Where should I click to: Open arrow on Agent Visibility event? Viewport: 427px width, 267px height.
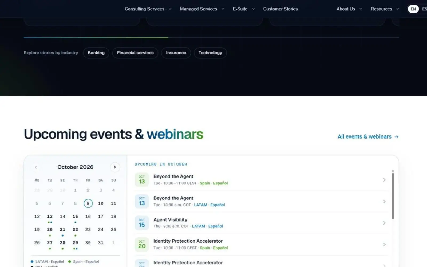[384, 223]
